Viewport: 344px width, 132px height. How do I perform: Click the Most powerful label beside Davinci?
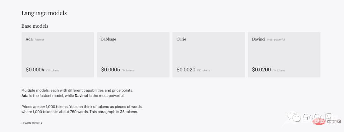pos(276,40)
